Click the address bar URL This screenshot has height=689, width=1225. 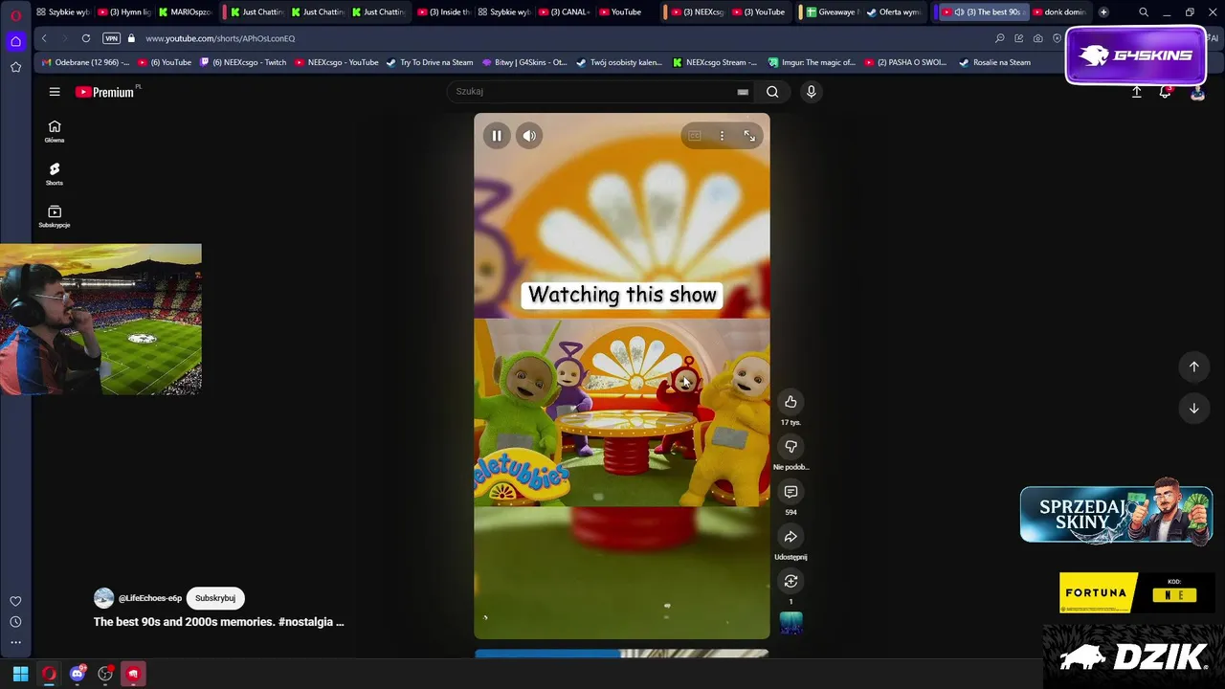(x=220, y=38)
